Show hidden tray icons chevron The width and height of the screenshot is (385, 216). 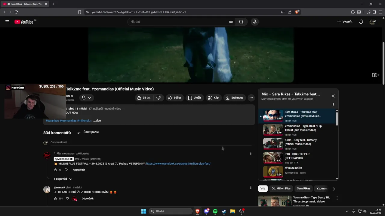[347, 211]
